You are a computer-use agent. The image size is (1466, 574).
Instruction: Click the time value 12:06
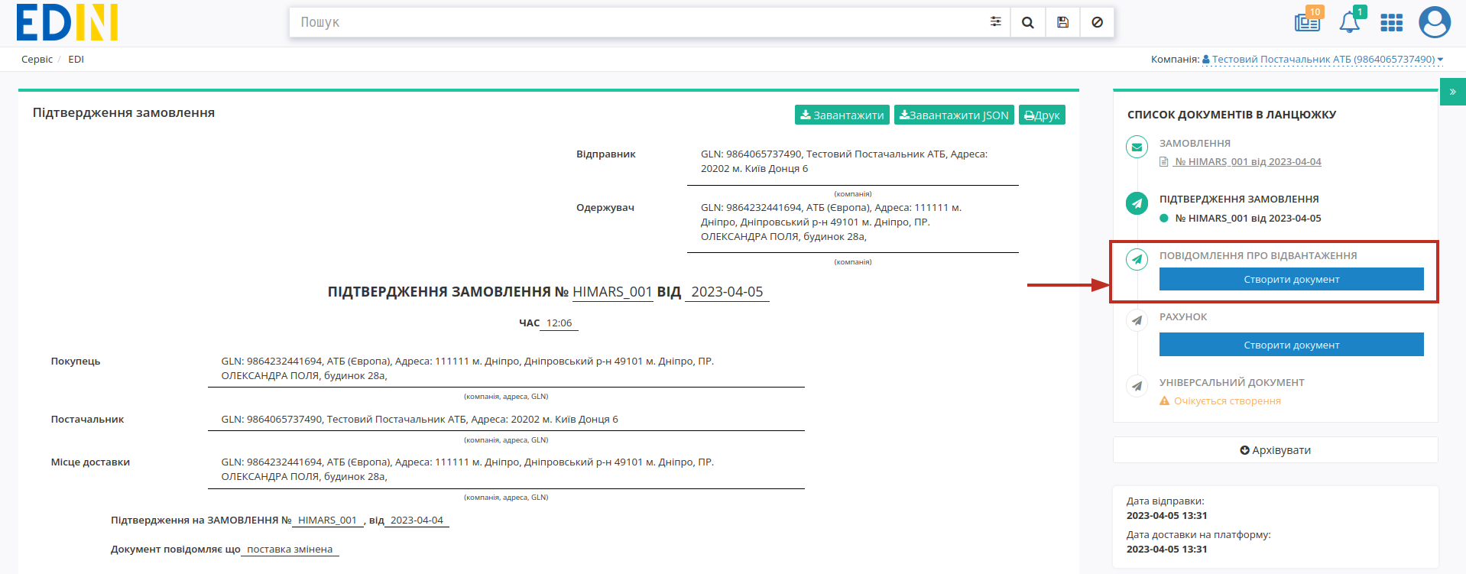pos(559,323)
